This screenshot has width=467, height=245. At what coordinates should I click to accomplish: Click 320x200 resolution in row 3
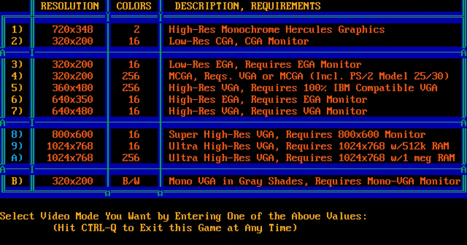pos(72,65)
